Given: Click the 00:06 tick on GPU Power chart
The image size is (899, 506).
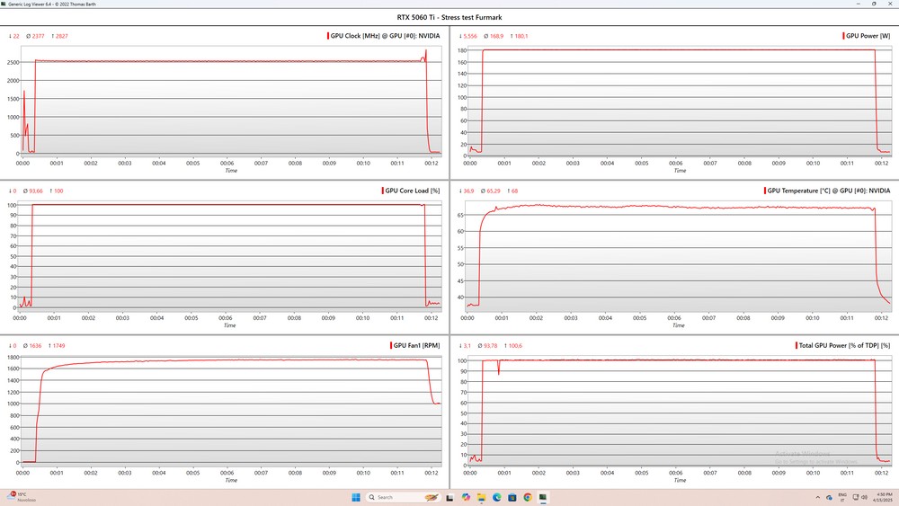Looking at the screenshot, I should pyautogui.click(x=675, y=164).
